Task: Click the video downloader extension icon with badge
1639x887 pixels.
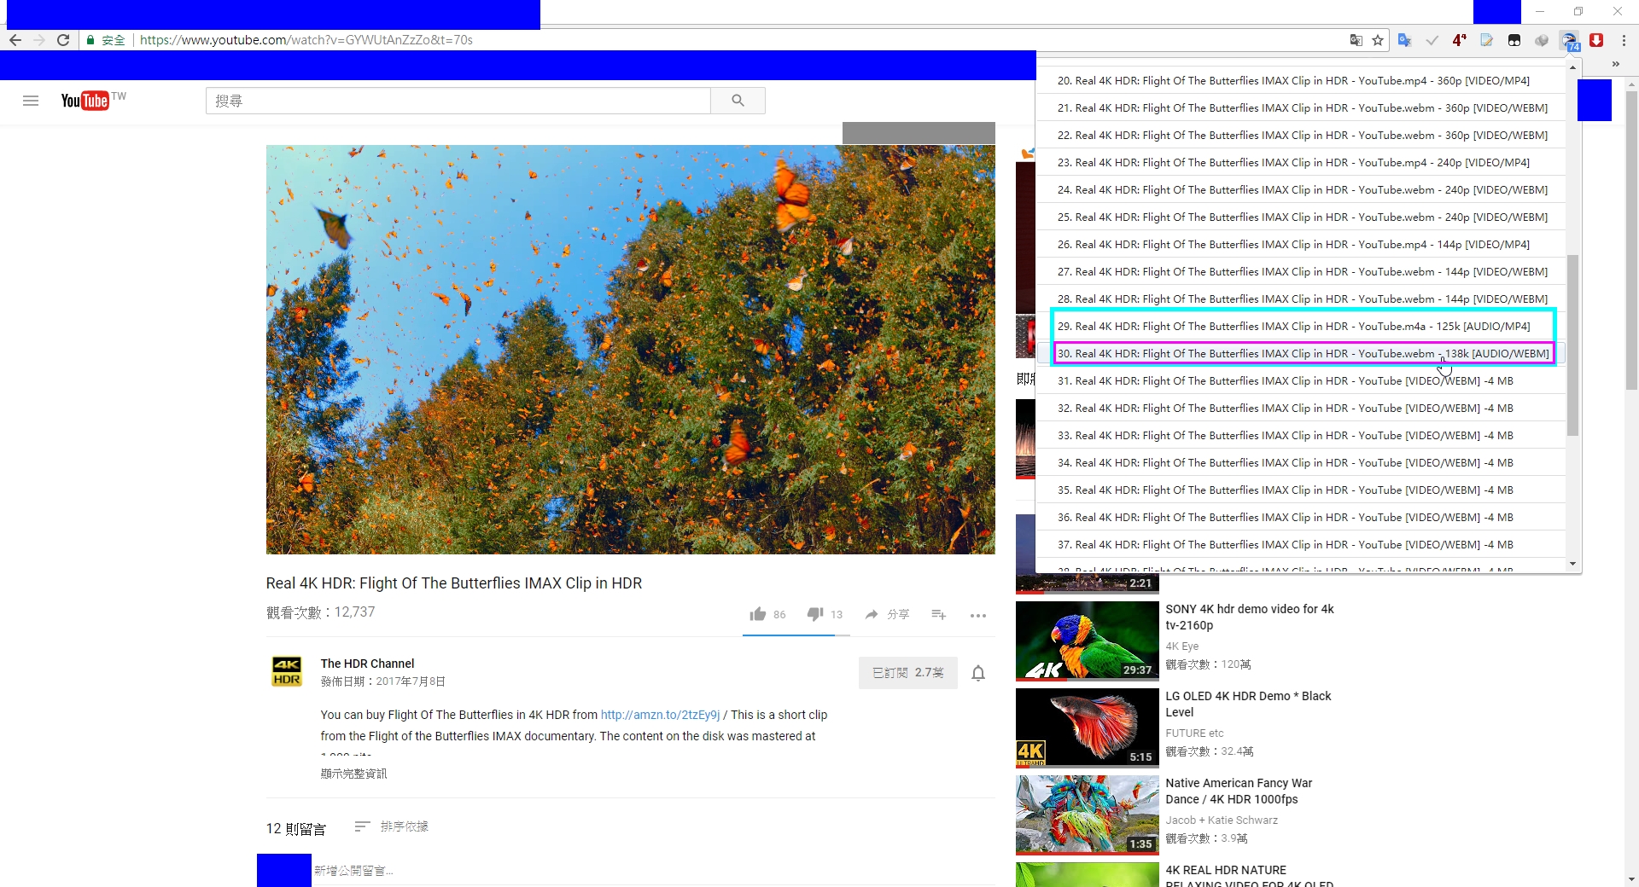Action: click(x=1569, y=40)
